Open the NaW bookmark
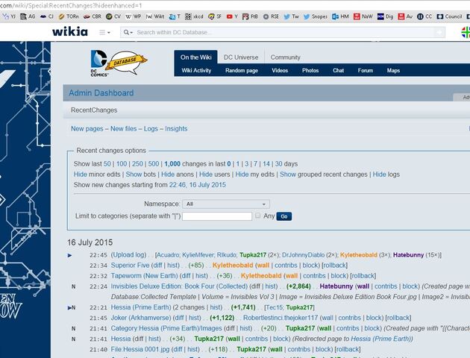 pyautogui.click(x=363, y=16)
